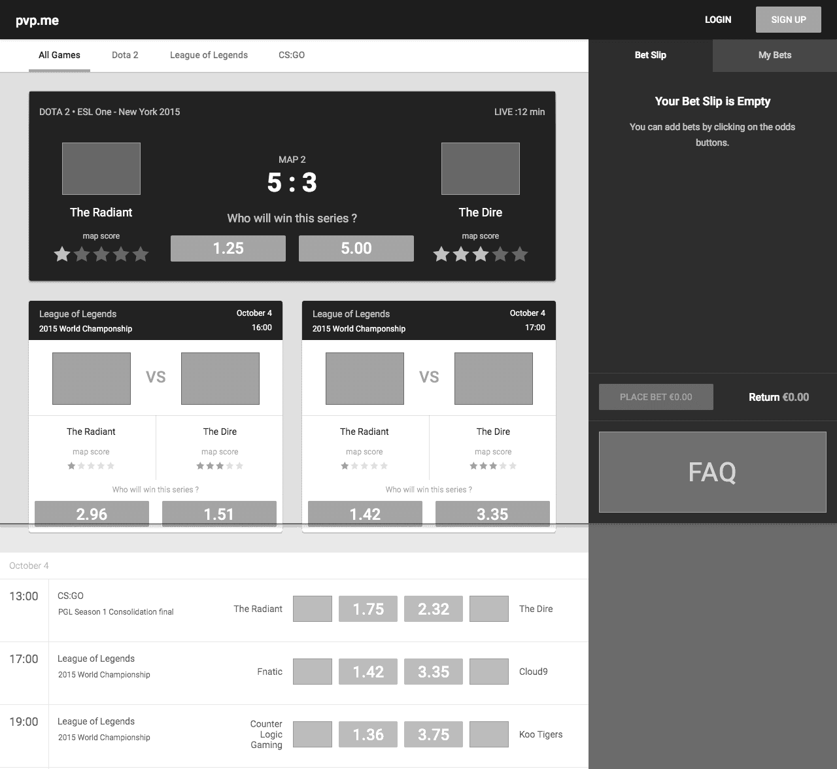This screenshot has width=837, height=769.
Task: Select the 1.51 odds button
Action: coord(219,514)
